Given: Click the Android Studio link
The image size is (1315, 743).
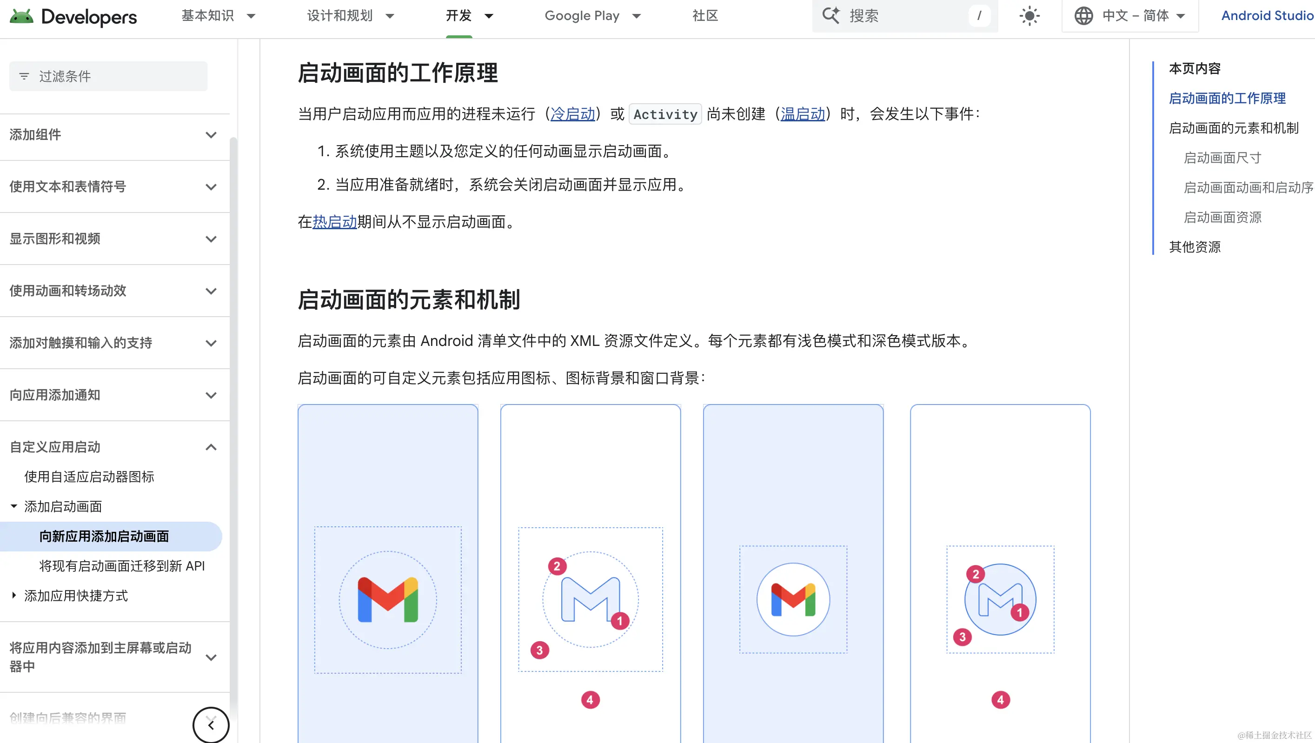Looking at the screenshot, I should pos(1267,16).
